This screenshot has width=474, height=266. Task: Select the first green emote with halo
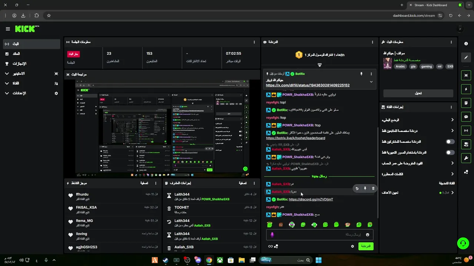point(270,225)
